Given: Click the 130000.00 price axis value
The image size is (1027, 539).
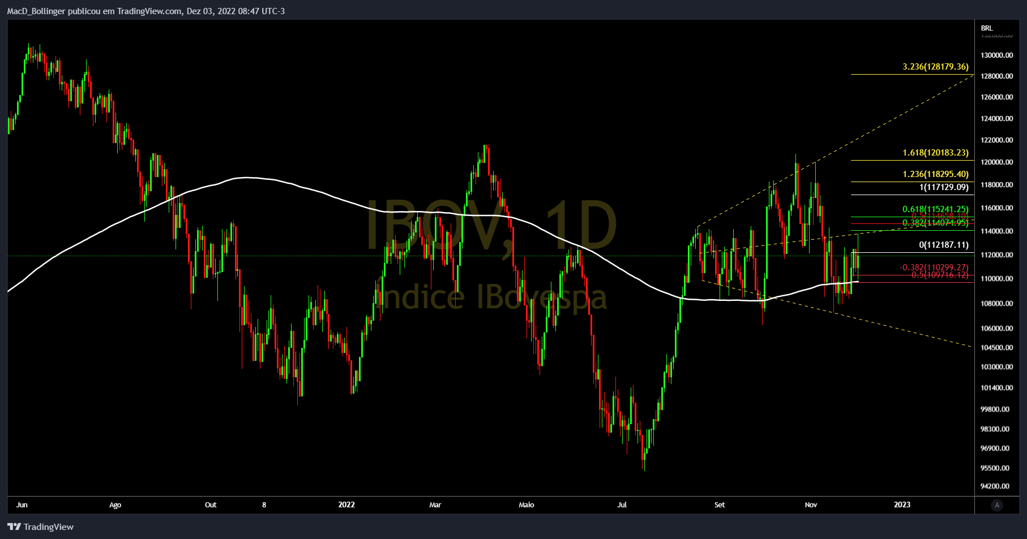Looking at the screenshot, I should tap(997, 55).
